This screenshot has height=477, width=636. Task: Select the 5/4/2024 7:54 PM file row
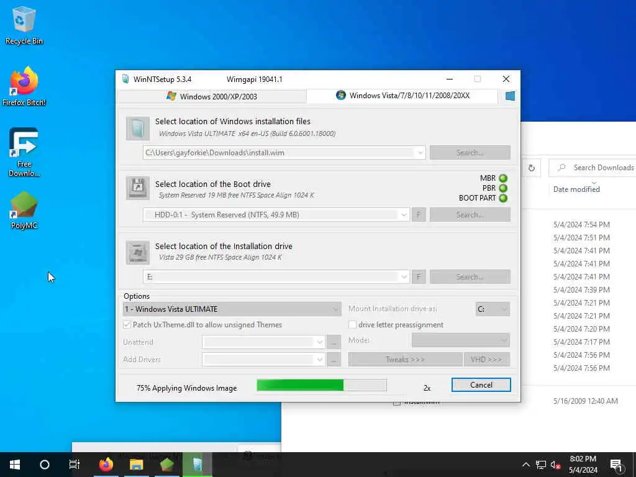[581, 224]
